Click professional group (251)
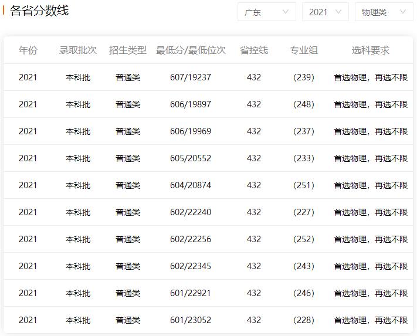 tap(304, 185)
